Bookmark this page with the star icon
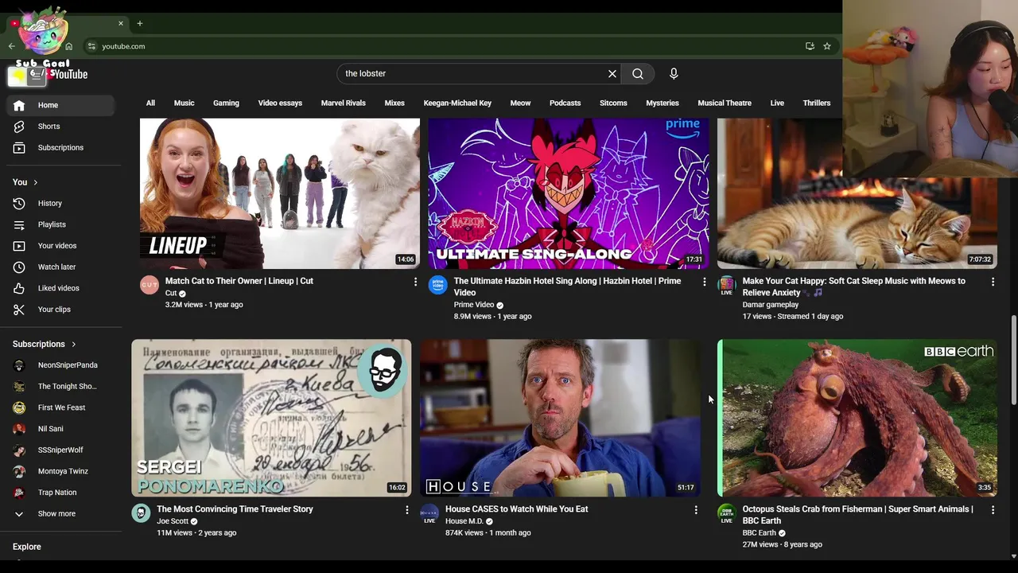 point(827,46)
